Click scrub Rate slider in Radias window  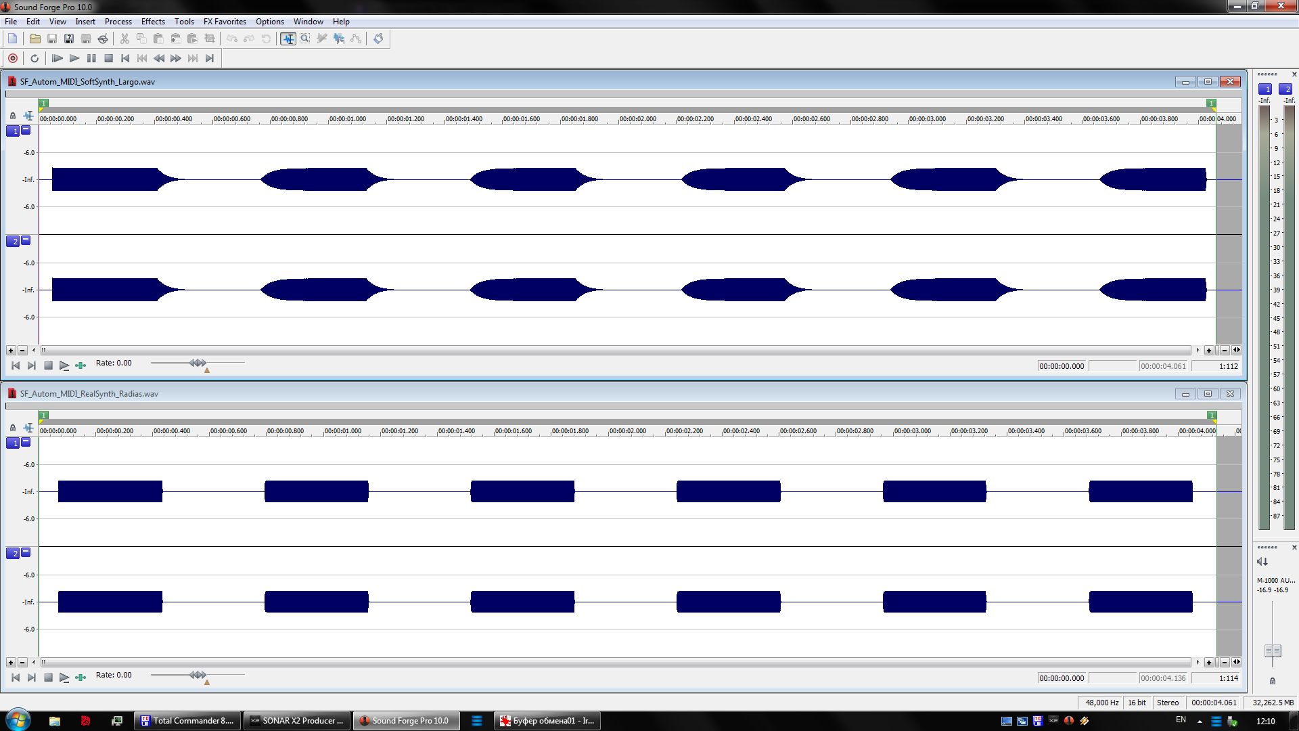pos(198,675)
